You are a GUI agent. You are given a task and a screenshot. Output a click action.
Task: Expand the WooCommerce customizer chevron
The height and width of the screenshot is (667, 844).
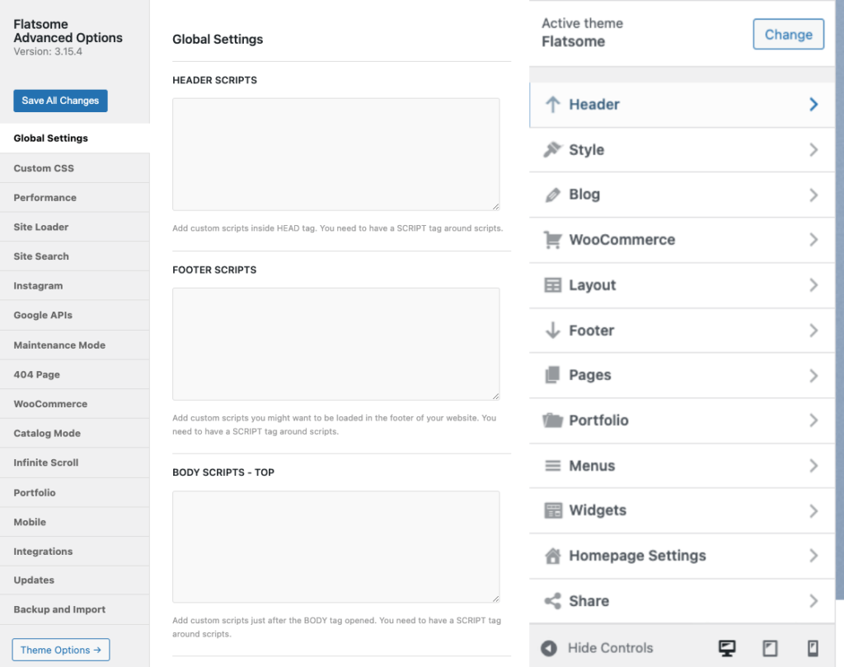point(814,240)
